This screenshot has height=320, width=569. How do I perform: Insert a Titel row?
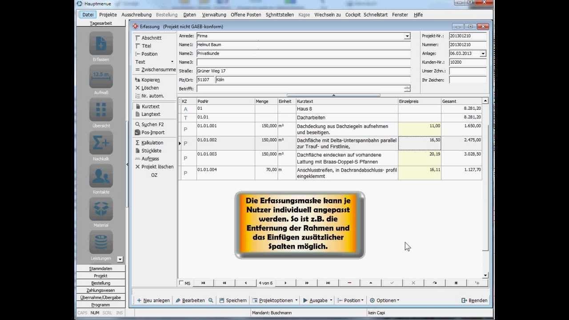click(144, 46)
